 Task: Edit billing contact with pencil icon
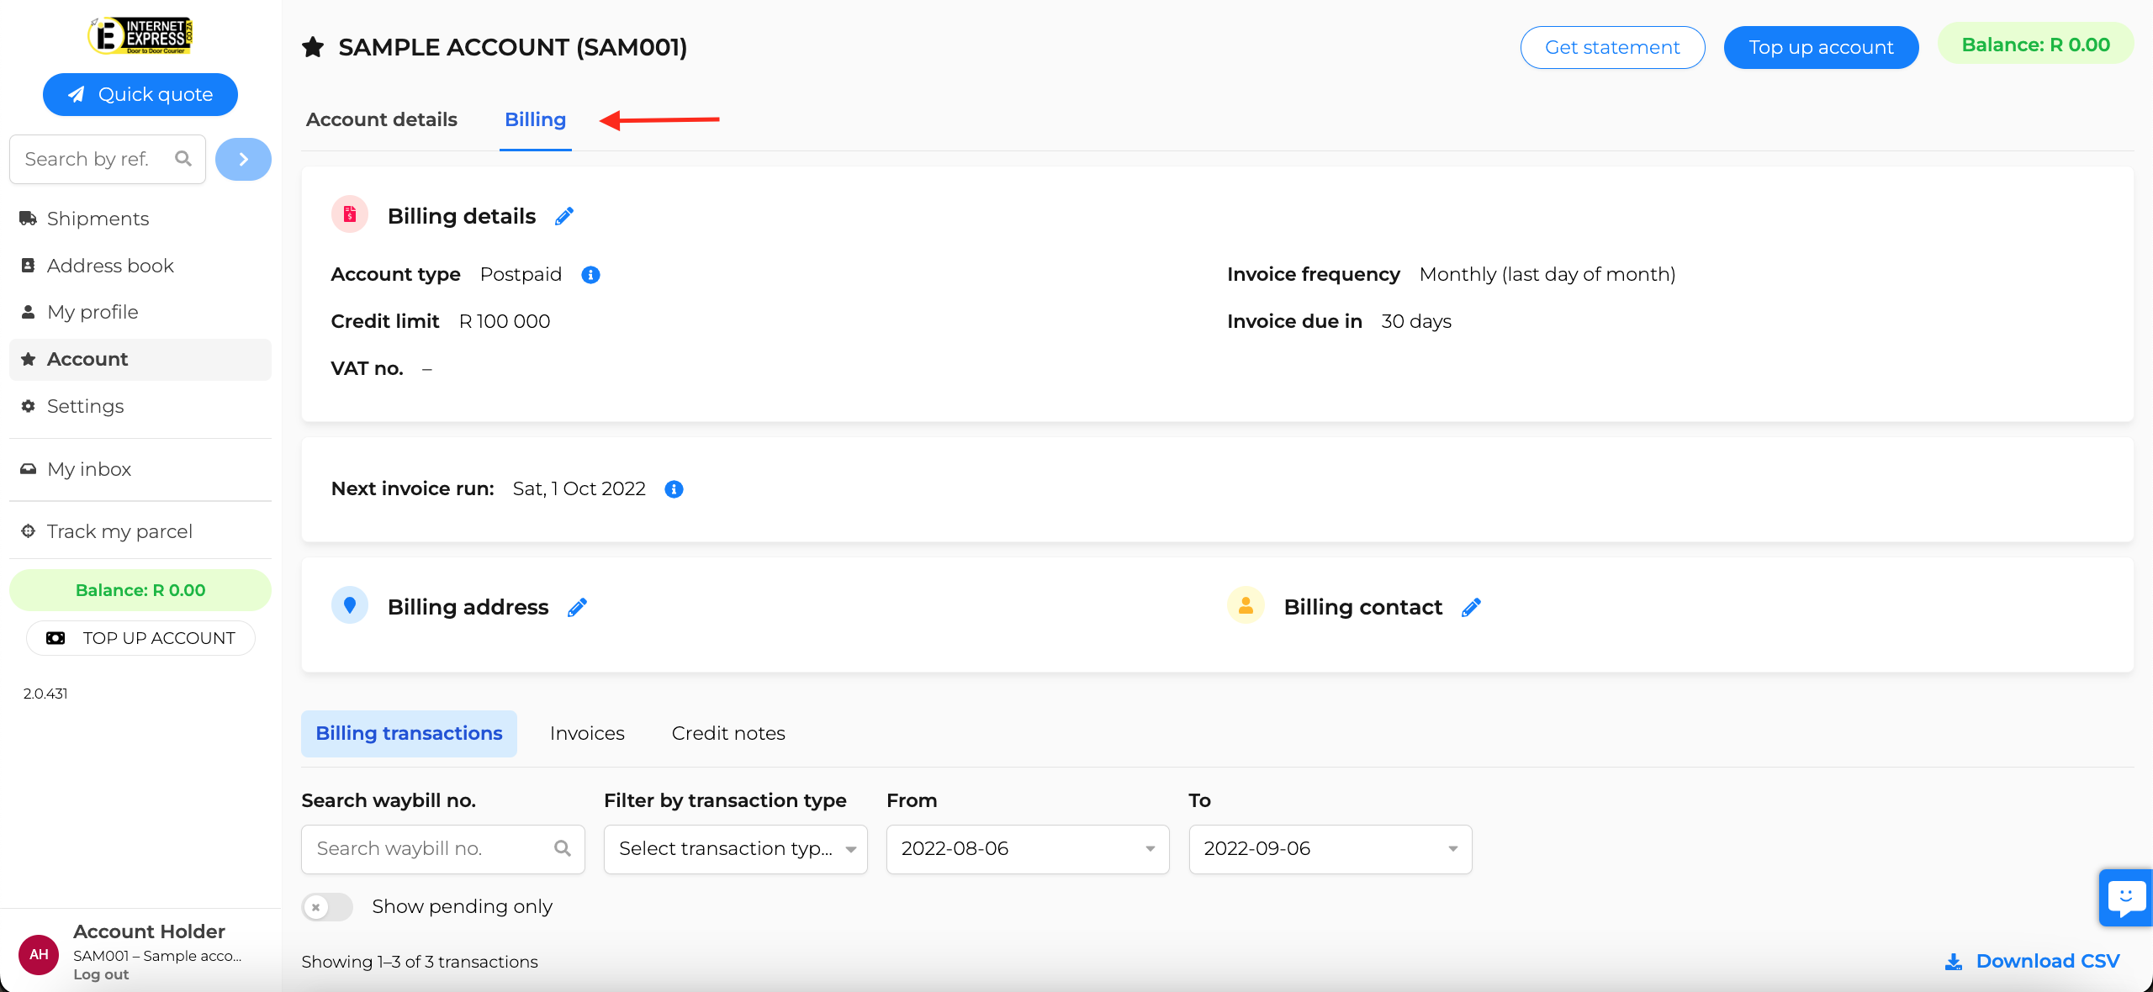pos(1471,608)
